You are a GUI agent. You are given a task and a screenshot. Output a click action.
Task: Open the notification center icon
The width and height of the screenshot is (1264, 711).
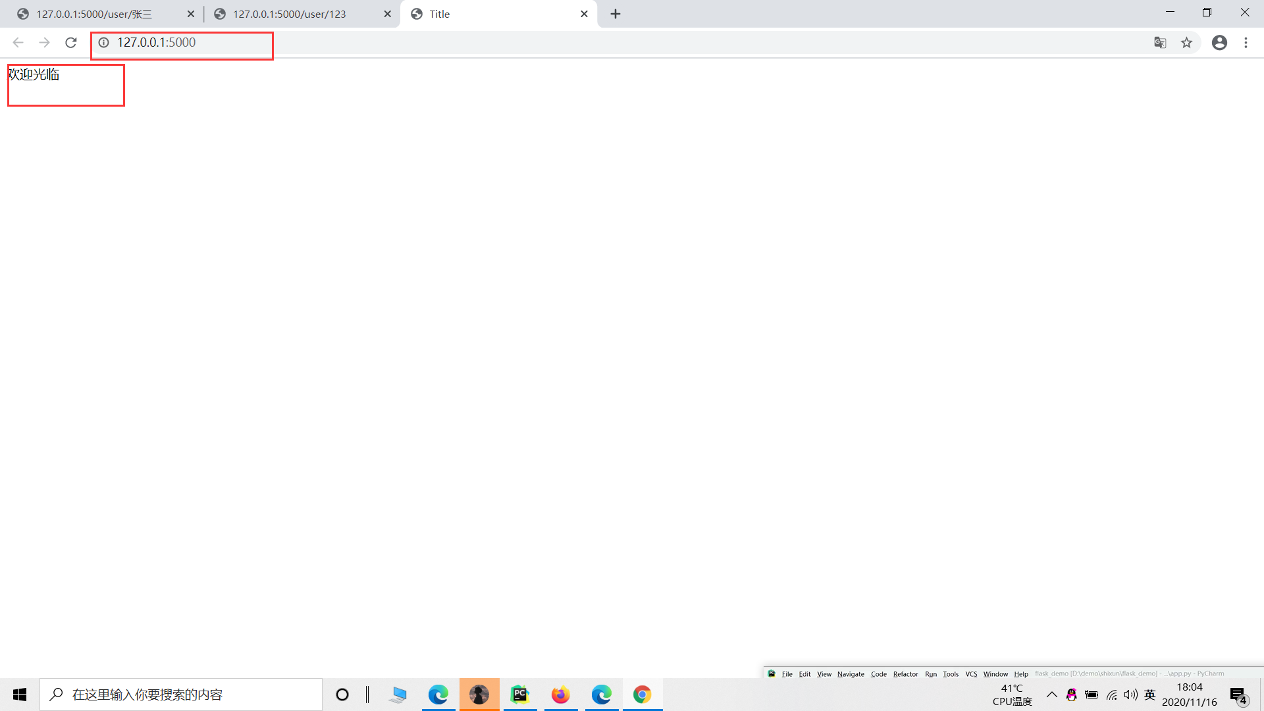(x=1238, y=695)
